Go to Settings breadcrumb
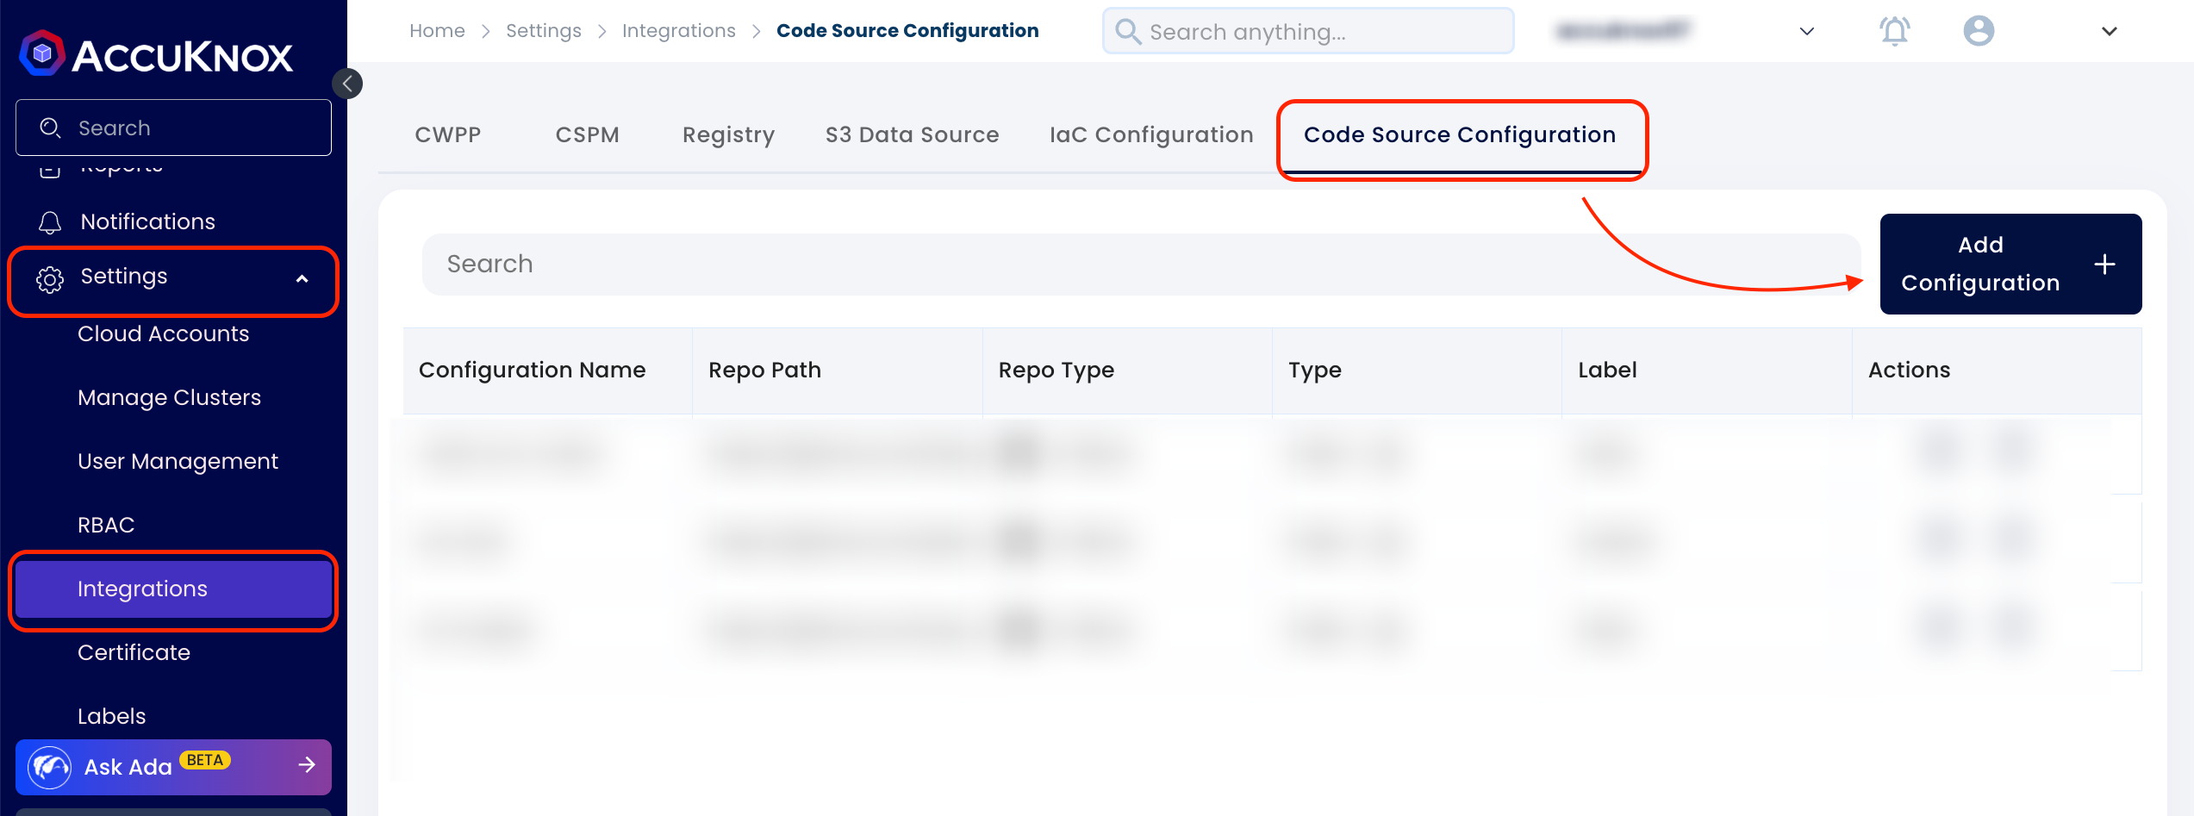Image resolution: width=2194 pixels, height=816 pixels. pos(544,31)
